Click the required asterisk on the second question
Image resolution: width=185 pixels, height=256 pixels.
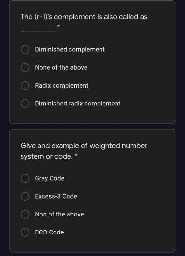[77, 156]
